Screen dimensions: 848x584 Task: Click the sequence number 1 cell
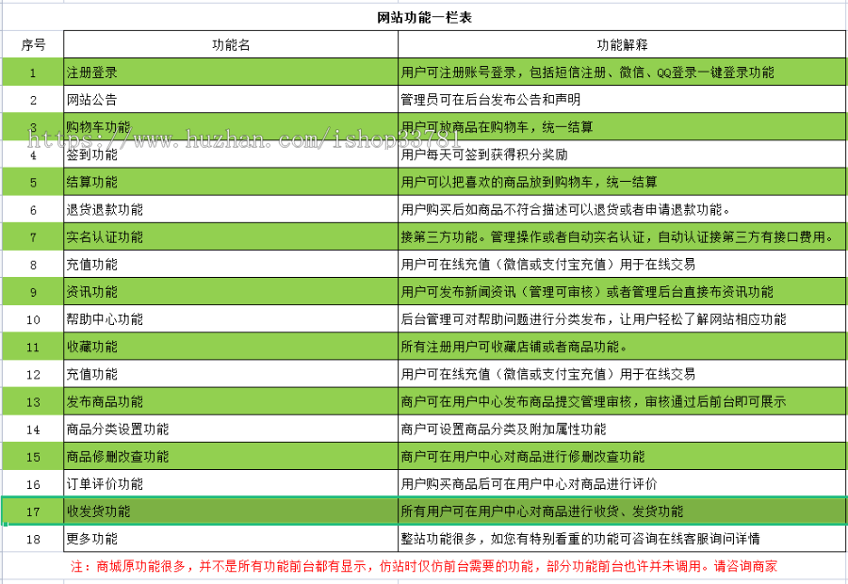point(33,72)
